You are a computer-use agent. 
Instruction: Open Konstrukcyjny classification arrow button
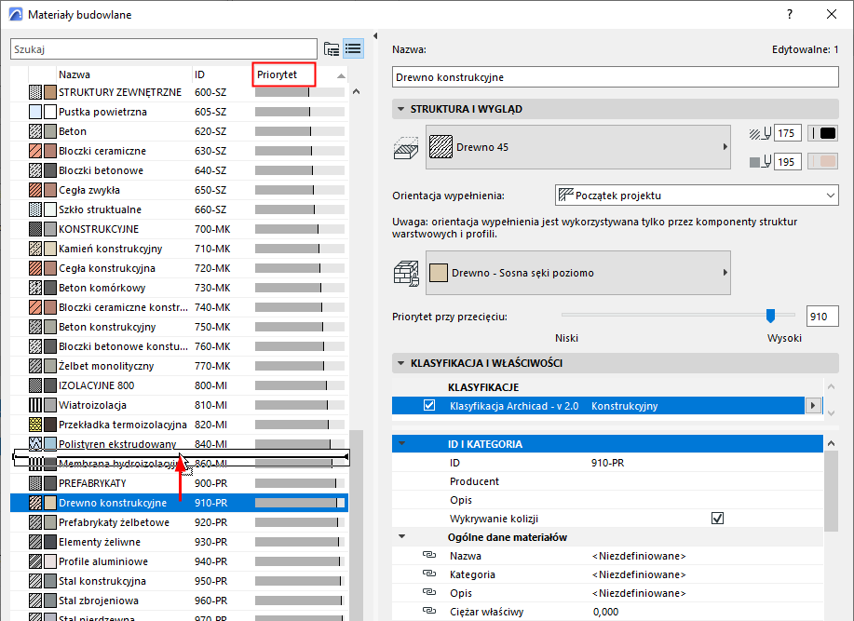pyautogui.click(x=813, y=406)
